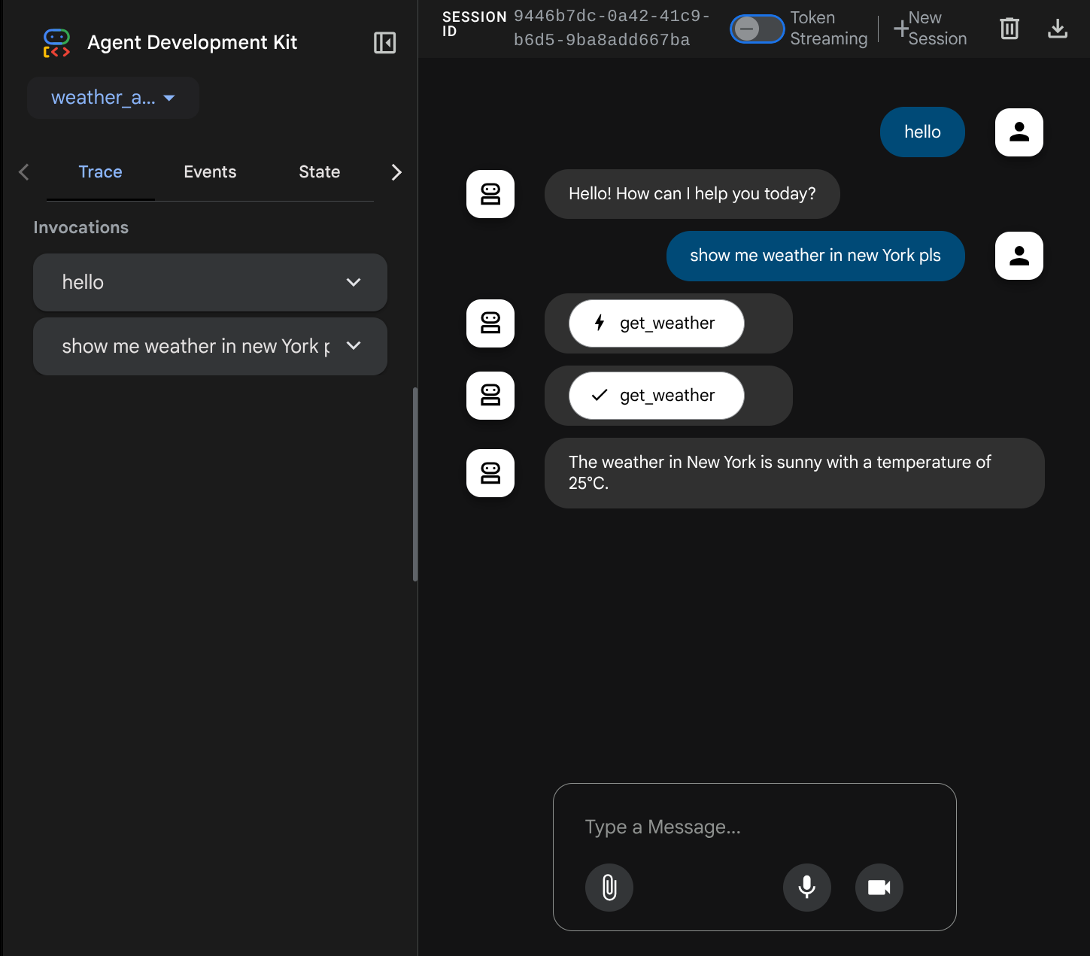Expand the show me weather invocation
1090x956 pixels.
click(x=210, y=346)
